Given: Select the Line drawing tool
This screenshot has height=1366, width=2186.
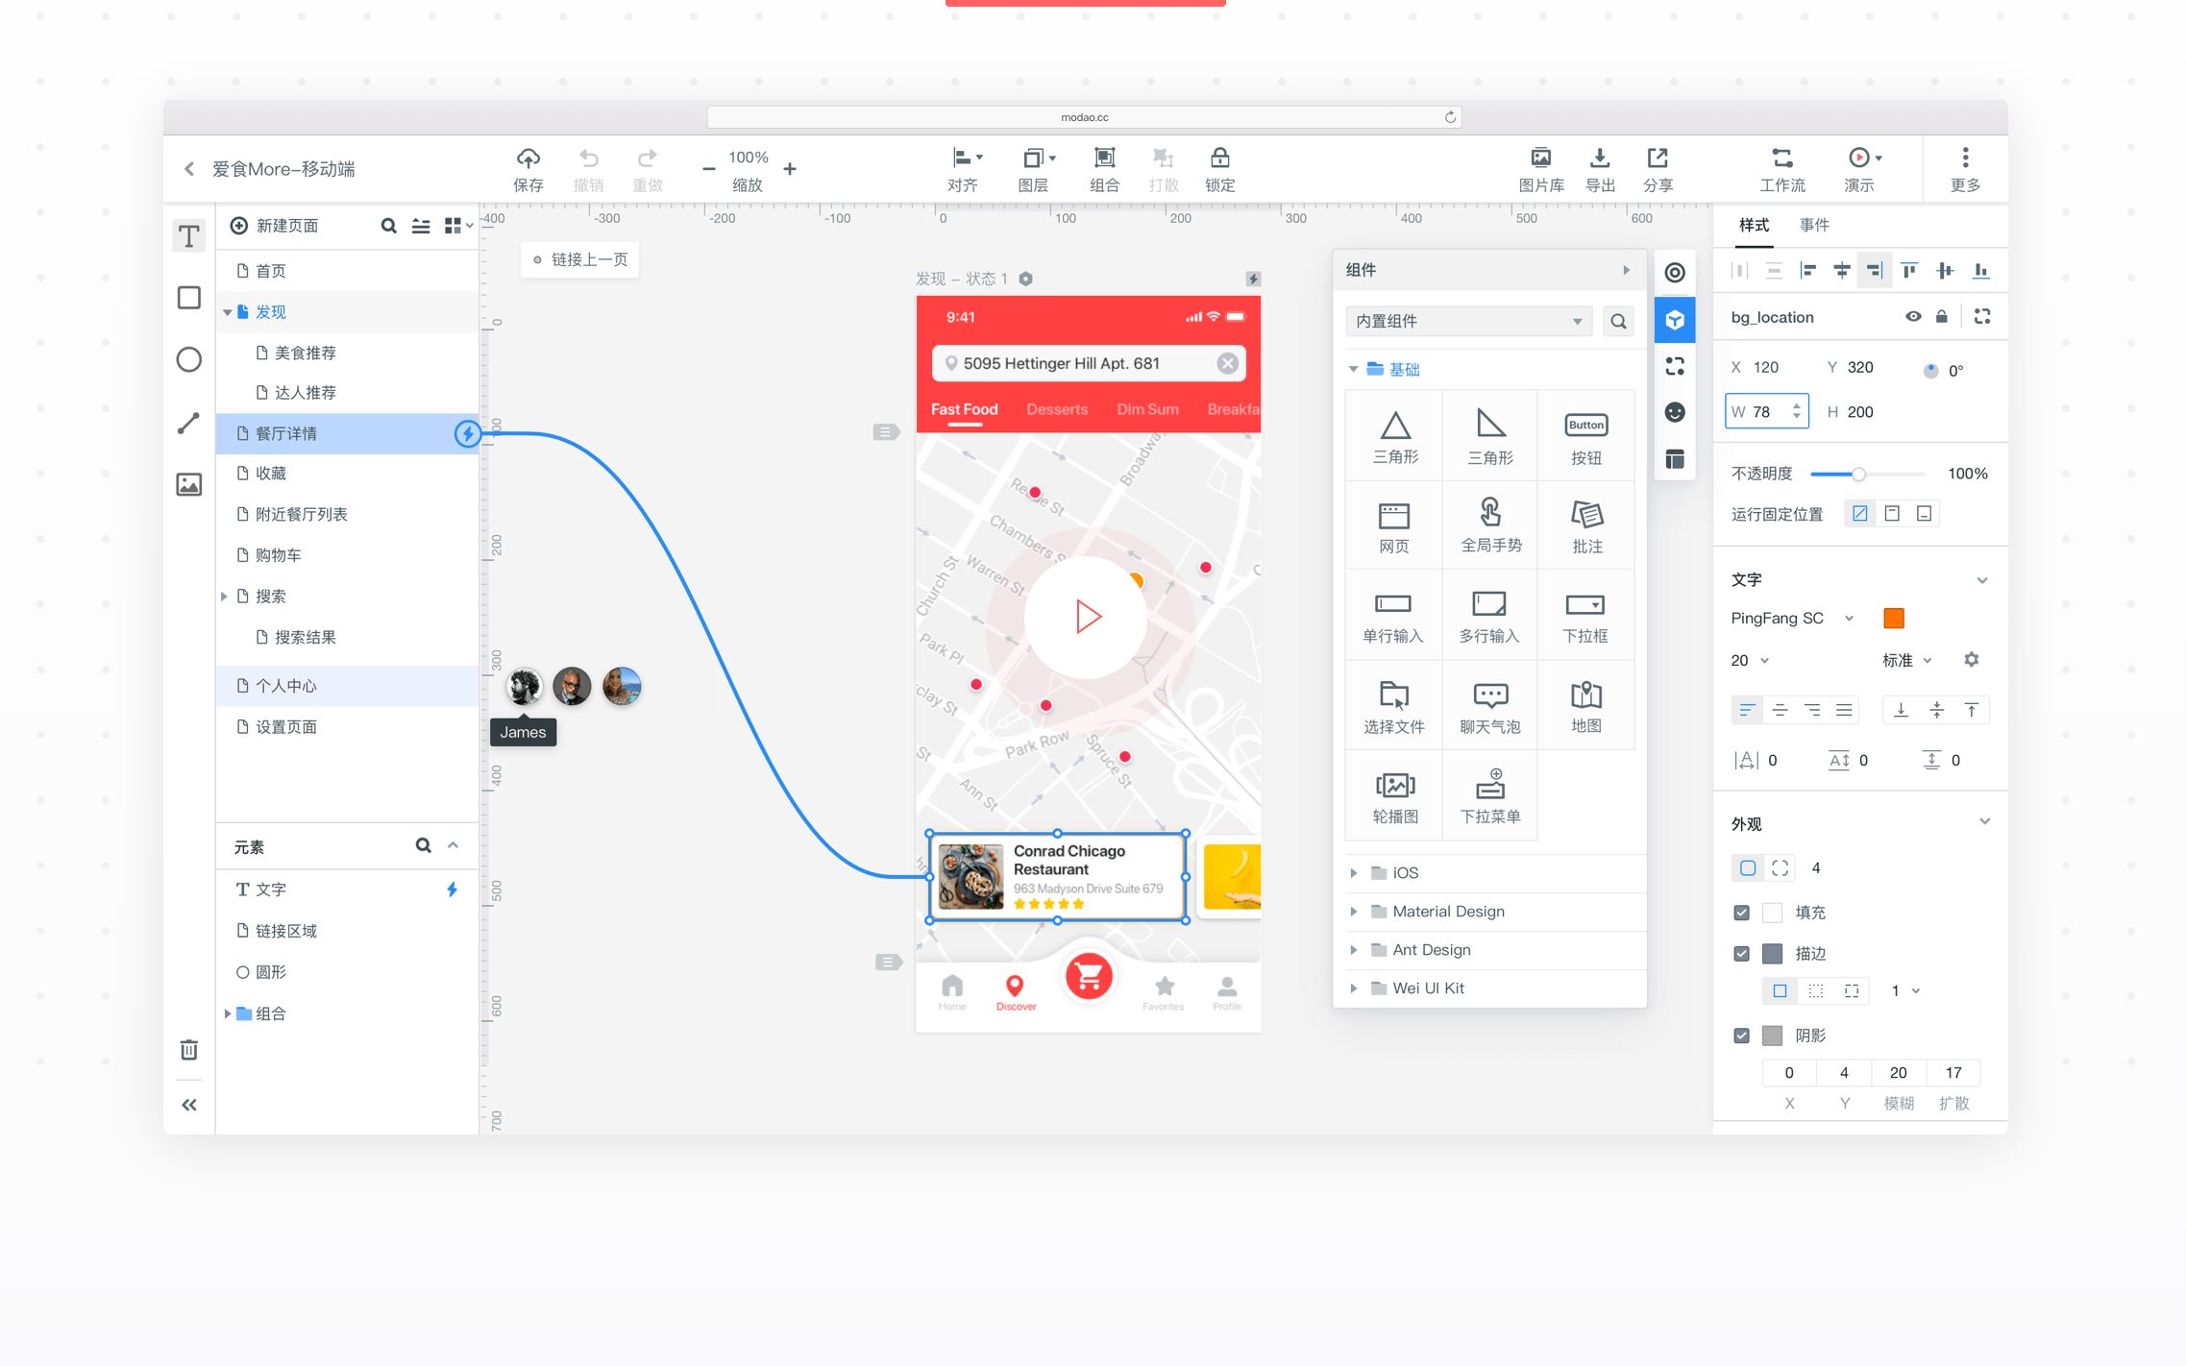Looking at the screenshot, I should [x=189, y=423].
